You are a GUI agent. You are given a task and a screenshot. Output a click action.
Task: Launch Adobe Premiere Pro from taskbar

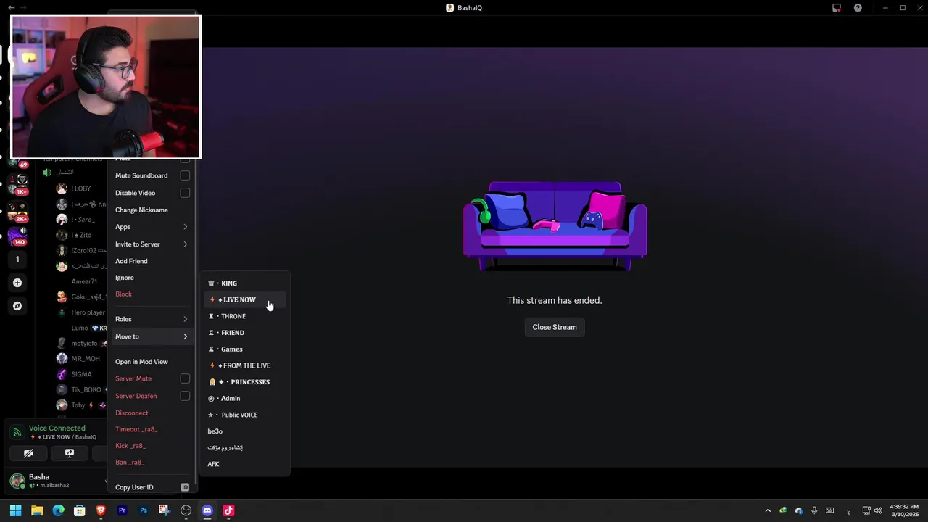click(x=122, y=510)
